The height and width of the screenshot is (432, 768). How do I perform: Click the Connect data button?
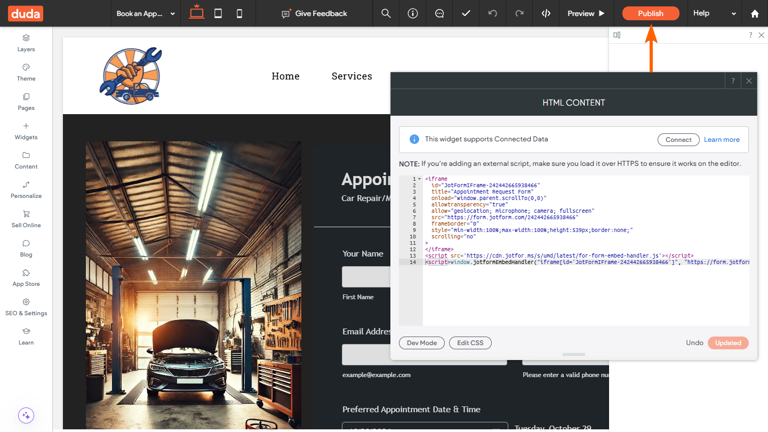coord(678,140)
